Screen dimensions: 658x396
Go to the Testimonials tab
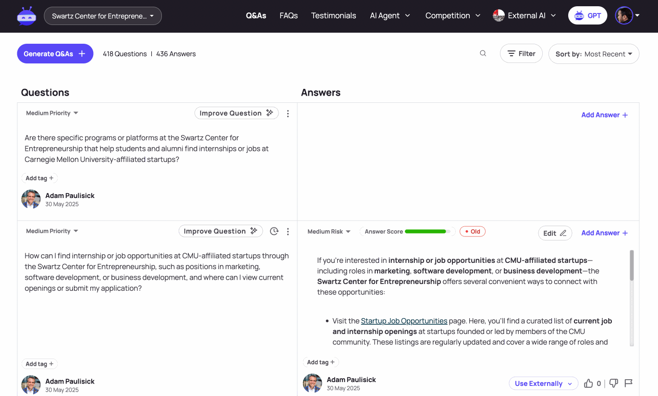point(333,15)
